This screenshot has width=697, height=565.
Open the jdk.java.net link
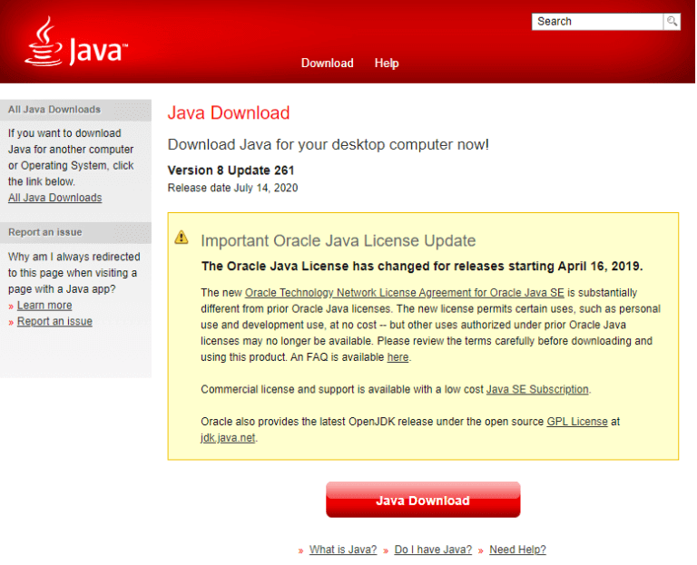(228, 438)
